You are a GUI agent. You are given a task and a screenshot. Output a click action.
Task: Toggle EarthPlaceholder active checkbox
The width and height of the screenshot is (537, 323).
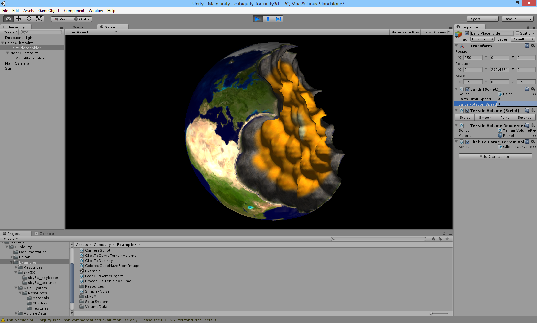(467, 33)
